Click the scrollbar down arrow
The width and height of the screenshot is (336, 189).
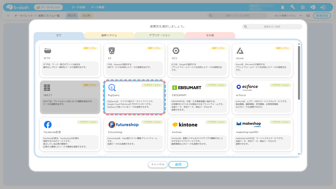pyautogui.click(x=299, y=154)
